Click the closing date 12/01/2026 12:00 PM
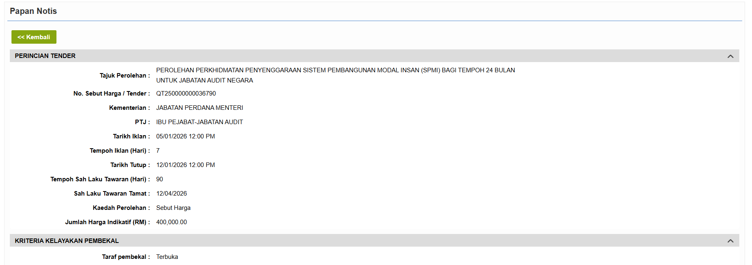The width and height of the screenshot is (752, 265). pos(185,165)
